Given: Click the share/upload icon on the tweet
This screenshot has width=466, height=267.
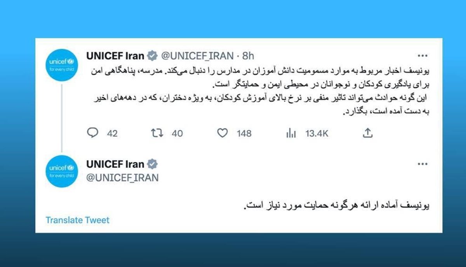Looking at the screenshot, I should 367,133.
